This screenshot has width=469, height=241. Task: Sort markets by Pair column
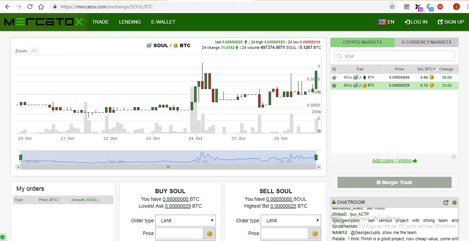[360, 69]
